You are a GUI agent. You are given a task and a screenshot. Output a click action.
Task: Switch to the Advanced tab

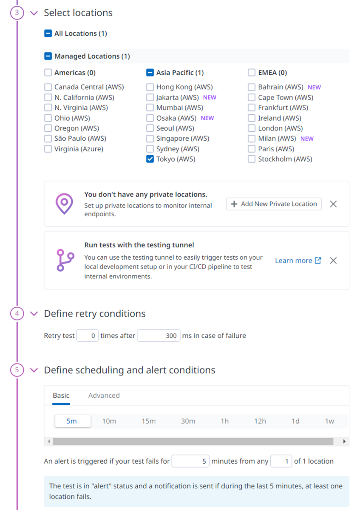(x=104, y=395)
